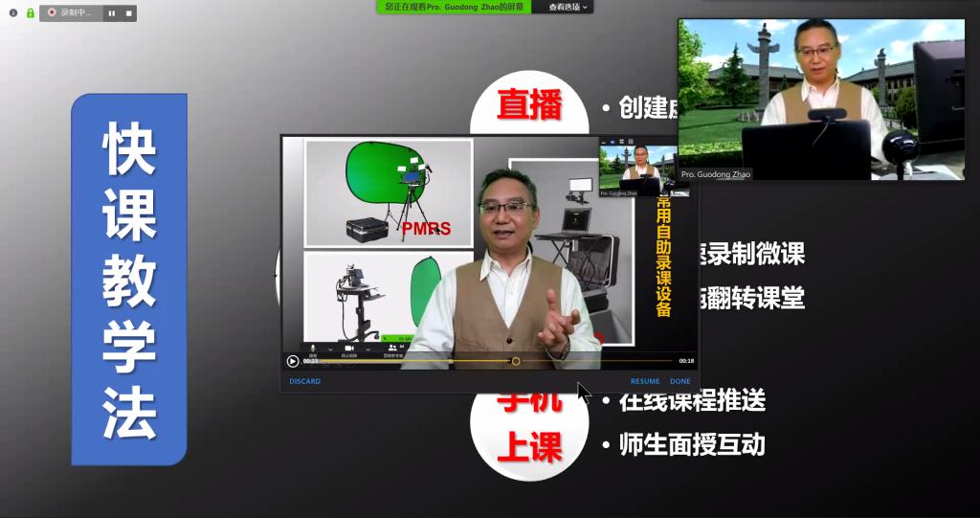Click the green screen-sharing notification banner
This screenshot has width=980, height=518.
click(x=456, y=7)
